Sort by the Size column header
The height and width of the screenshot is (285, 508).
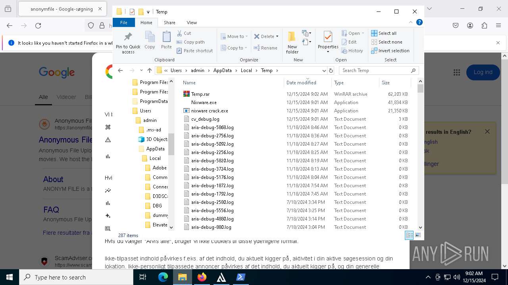pos(395,83)
